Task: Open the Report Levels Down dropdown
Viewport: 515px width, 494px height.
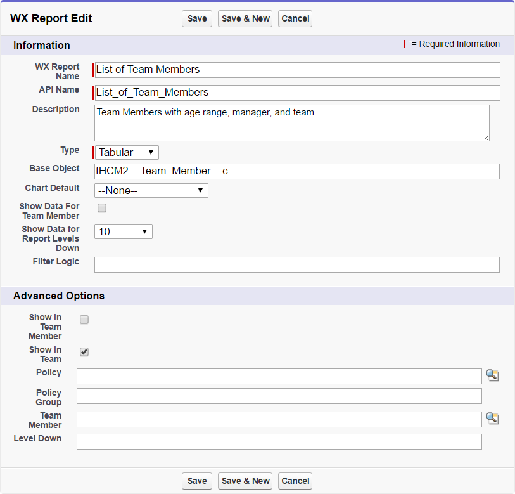Action: (124, 231)
